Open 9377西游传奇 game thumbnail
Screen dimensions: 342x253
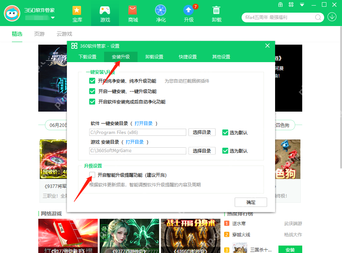[129, 236]
